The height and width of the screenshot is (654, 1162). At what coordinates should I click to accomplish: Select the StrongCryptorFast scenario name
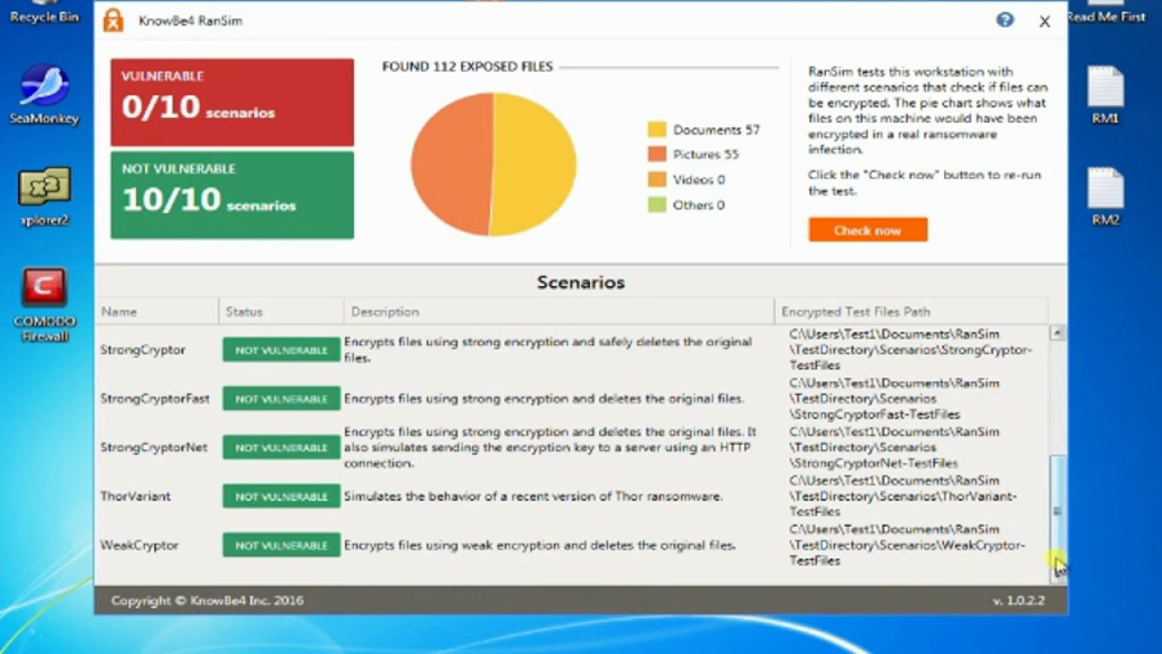pos(154,399)
